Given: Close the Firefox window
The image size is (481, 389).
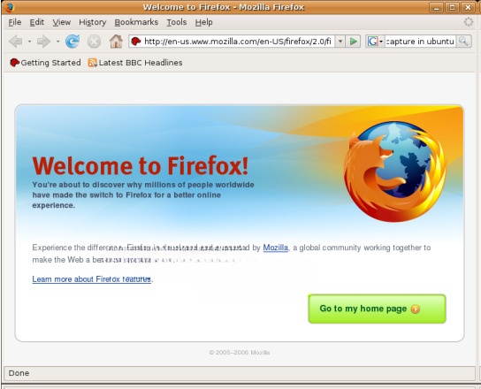Looking at the screenshot, I should pos(468,7).
